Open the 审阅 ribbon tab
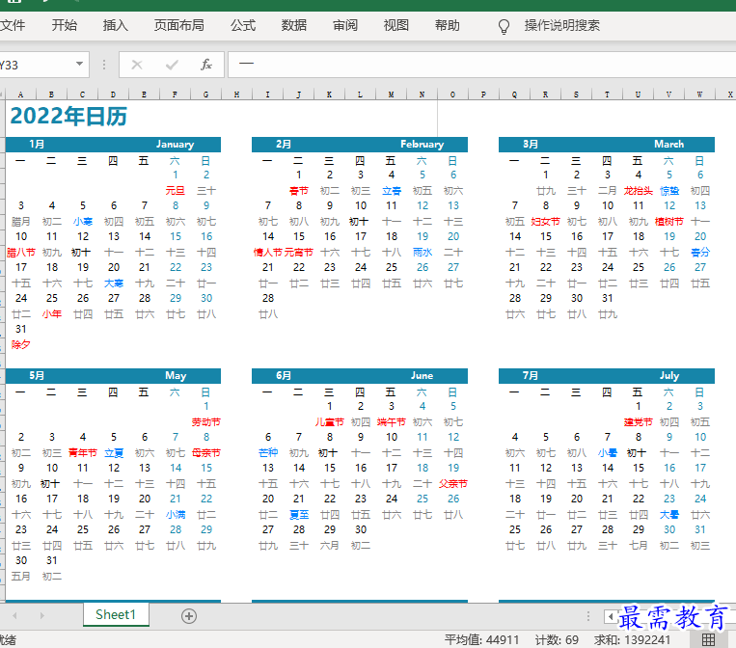 tap(345, 25)
